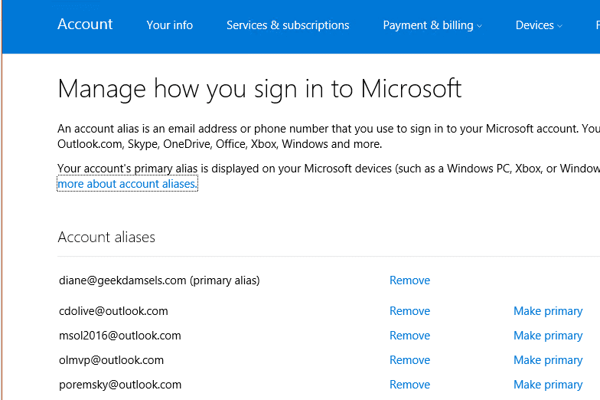Make poremsky@outlook.com the primary alias
The height and width of the screenshot is (400, 600).
pyautogui.click(x=548, y=385)
